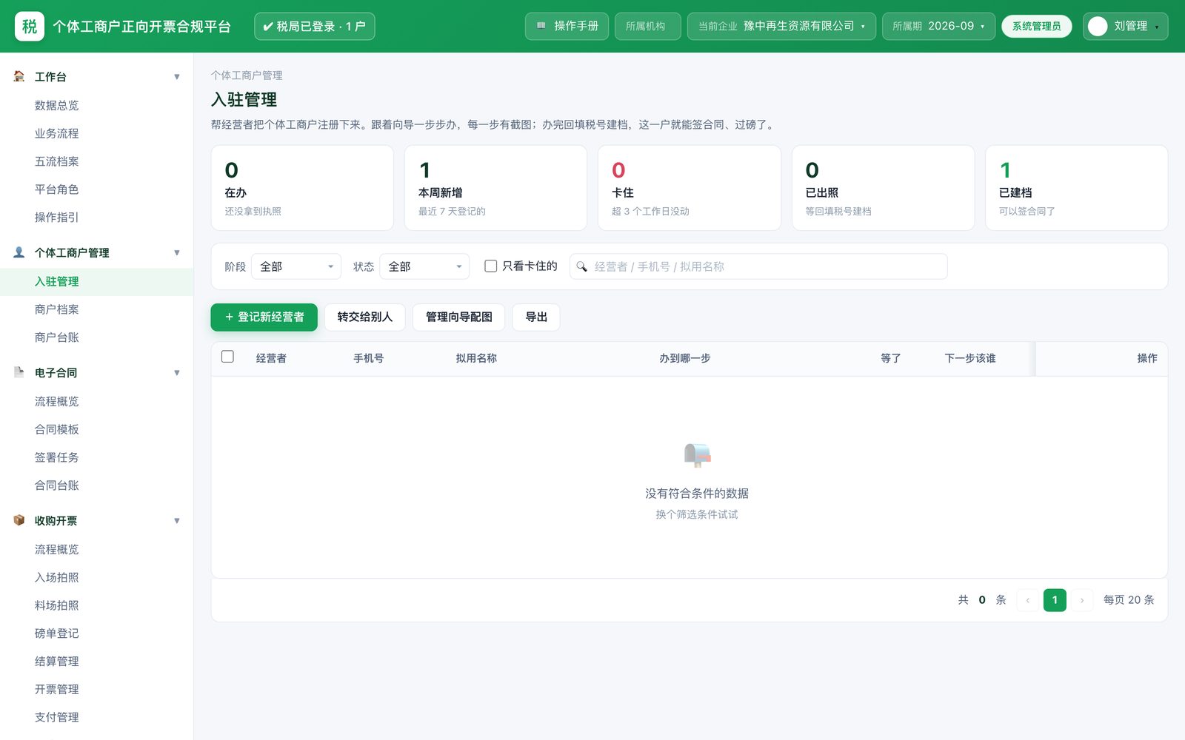Viewport: 1185px width, 740px height.
Task: Click the 所属机构 button
Action: click(647, 26)
